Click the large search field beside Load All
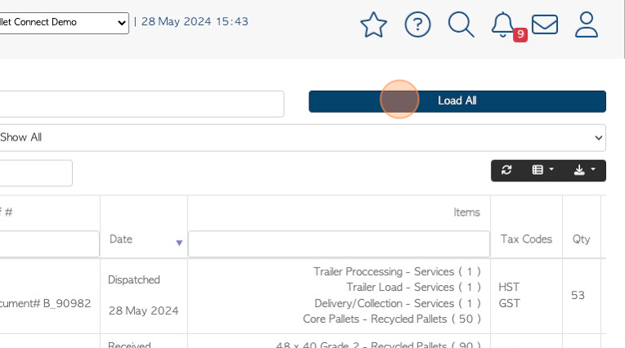This screenshot has height=348, width=625. pos(141,104)
